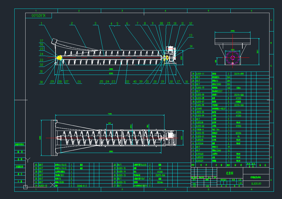Viewport: 282px width, 199px height.
Task: Click the 6345 dimension in the side view
Action: 111,74
